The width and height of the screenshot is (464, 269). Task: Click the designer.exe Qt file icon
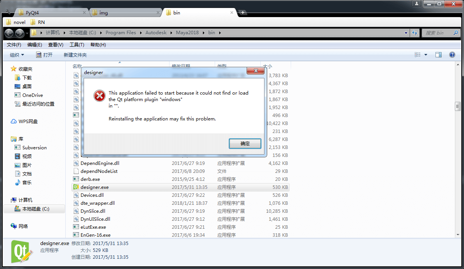pos(76,187)
